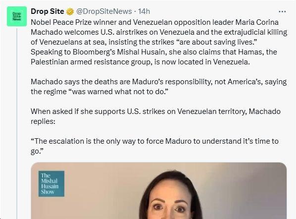Viewport: 296px width, 219px height.
Task: Click The Mishal Husain Show logo
Action: click(51, 184)
